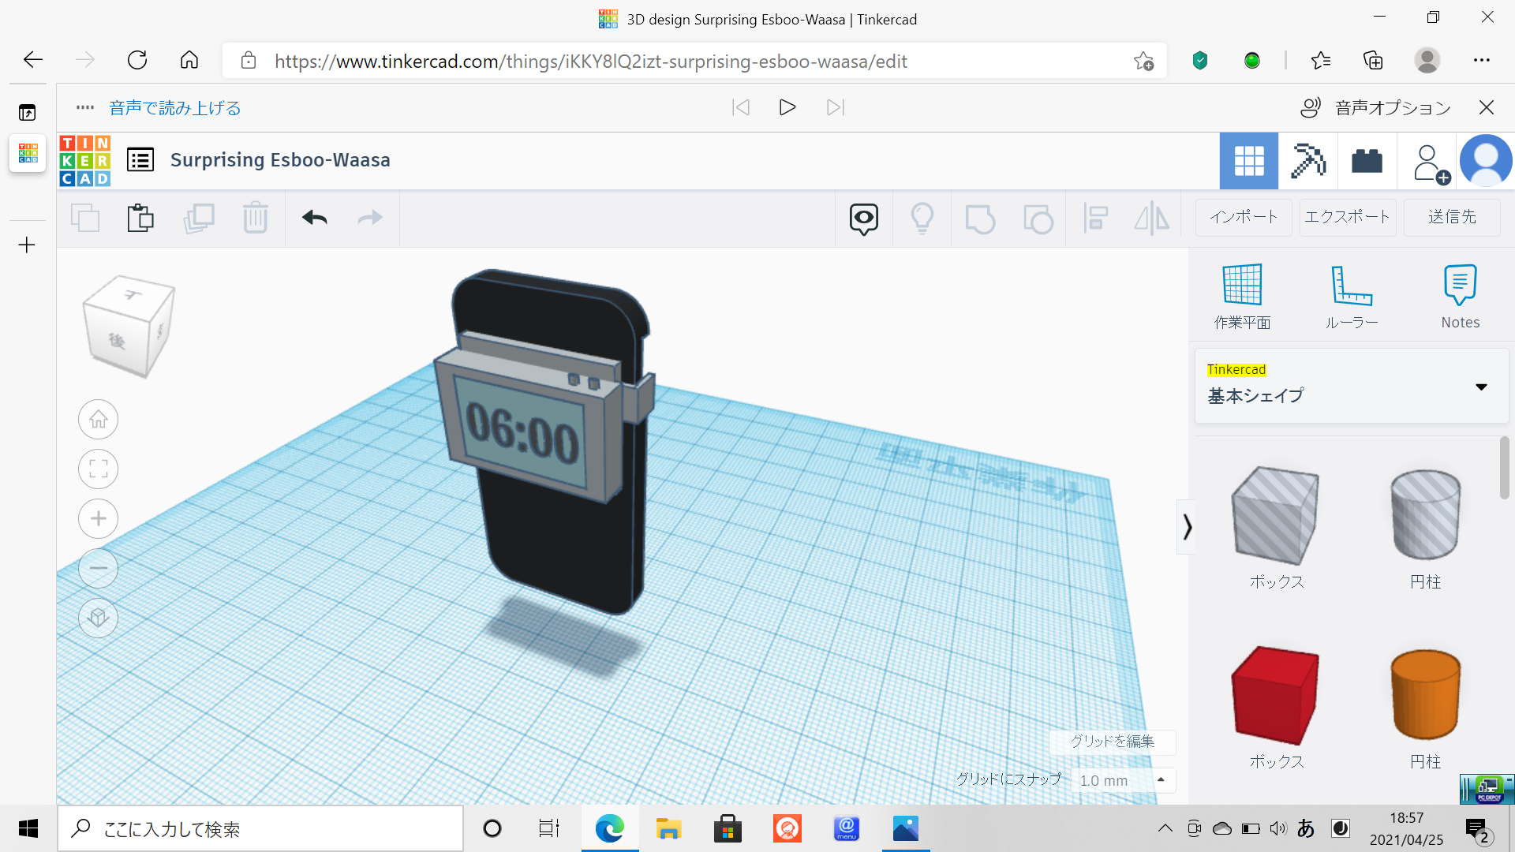Click the lightbulb show/hide icon
This screenshot has height=852, width=1515.
pos(922,219)
